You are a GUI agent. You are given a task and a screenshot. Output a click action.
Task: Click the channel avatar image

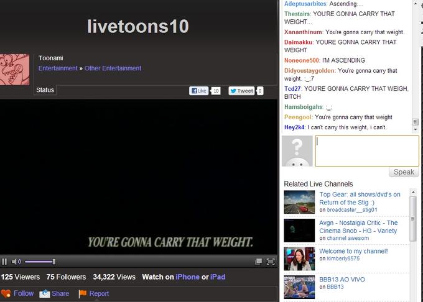point(14,70)
